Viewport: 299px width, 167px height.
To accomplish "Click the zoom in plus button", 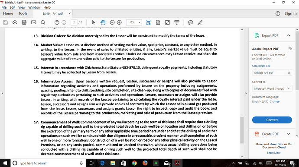I will point(119,22).
